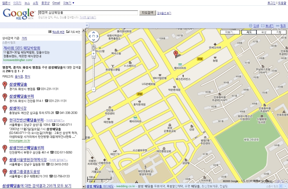Expand 자세히 알아보기 for 삼성서울병원장례예식장
The height and width of the screenshot is (189, 288).
[58, 160]
